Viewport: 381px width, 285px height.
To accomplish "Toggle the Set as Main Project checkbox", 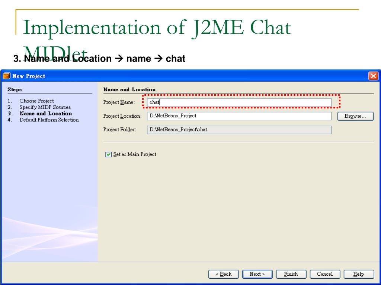I will click(x=108, y=154).
